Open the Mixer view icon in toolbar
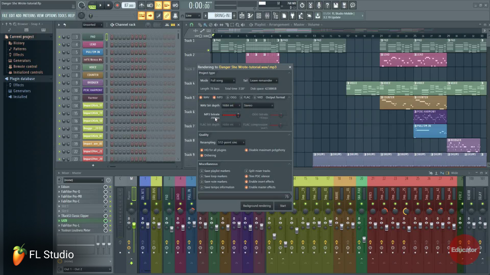Viewport: 490px width, 275px height. [267, 16]
